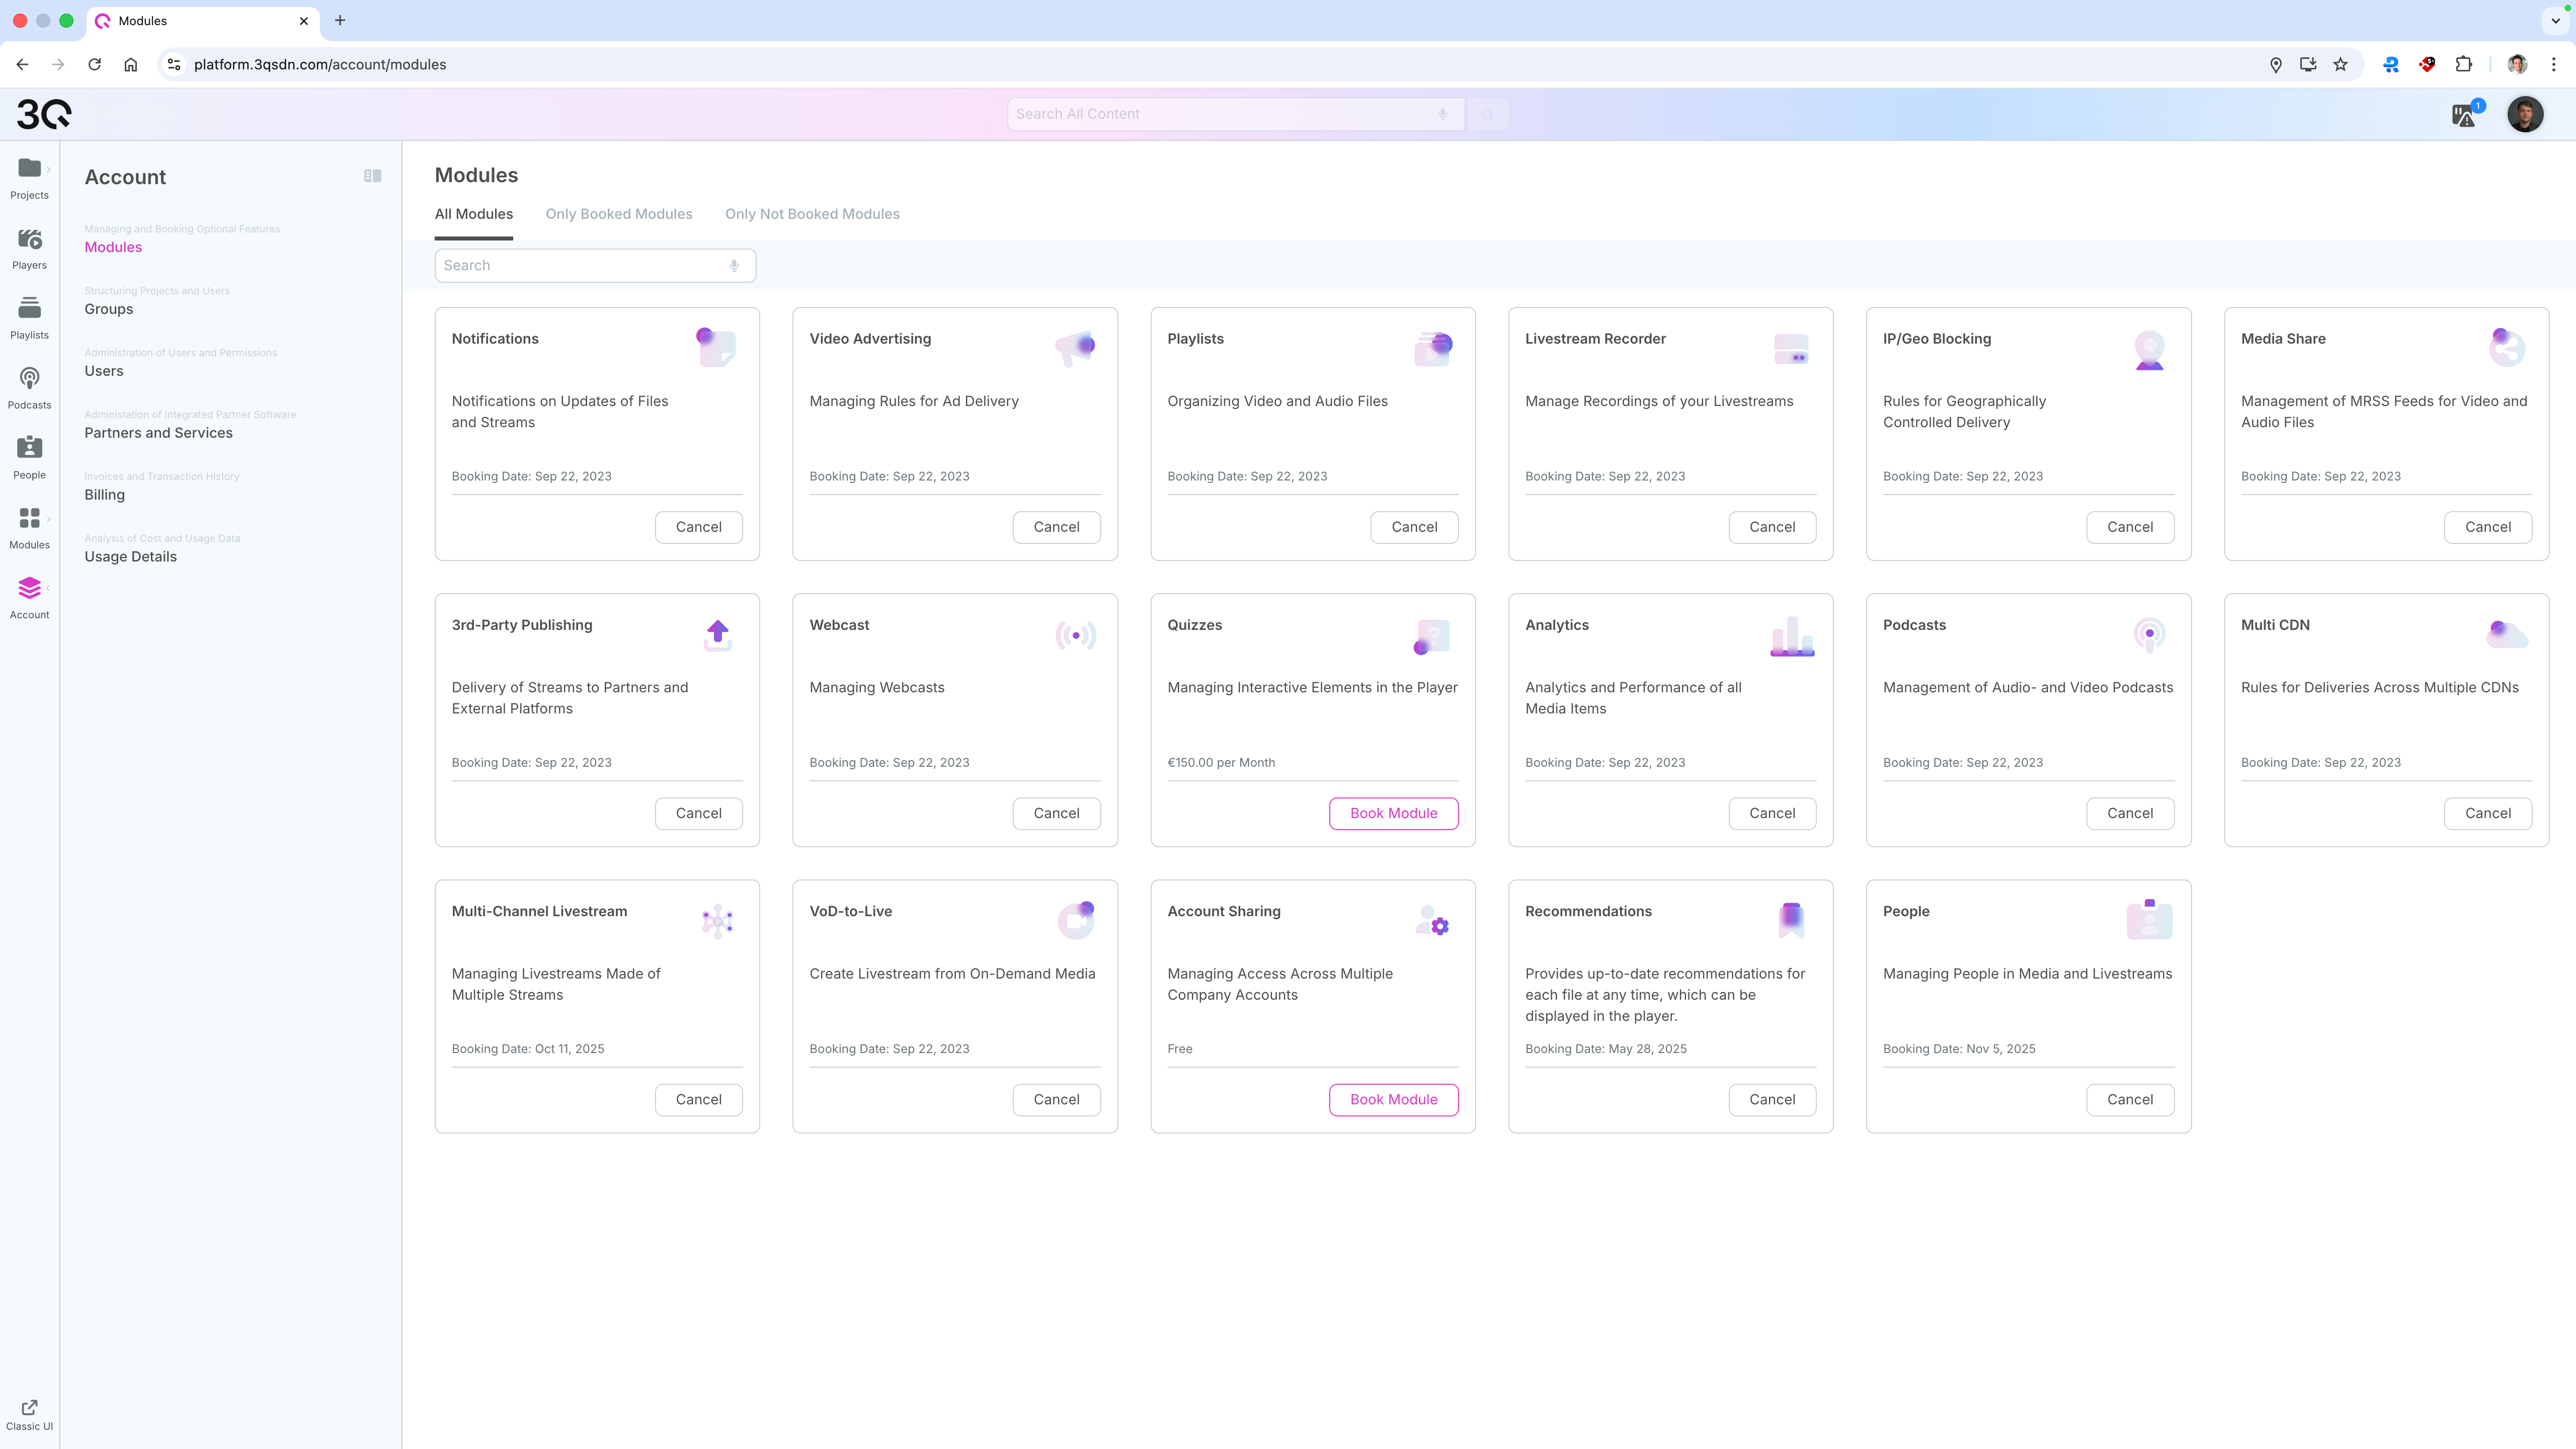Open Projects in the left sidebar
The width and height of the screenshot is (2576, 1449).
tap(29, 177)
